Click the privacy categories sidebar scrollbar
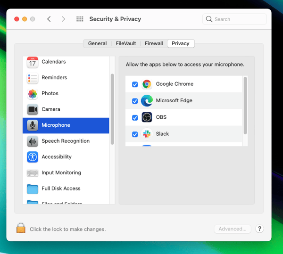This screenshot has height=254, width=283. point(112,109)
